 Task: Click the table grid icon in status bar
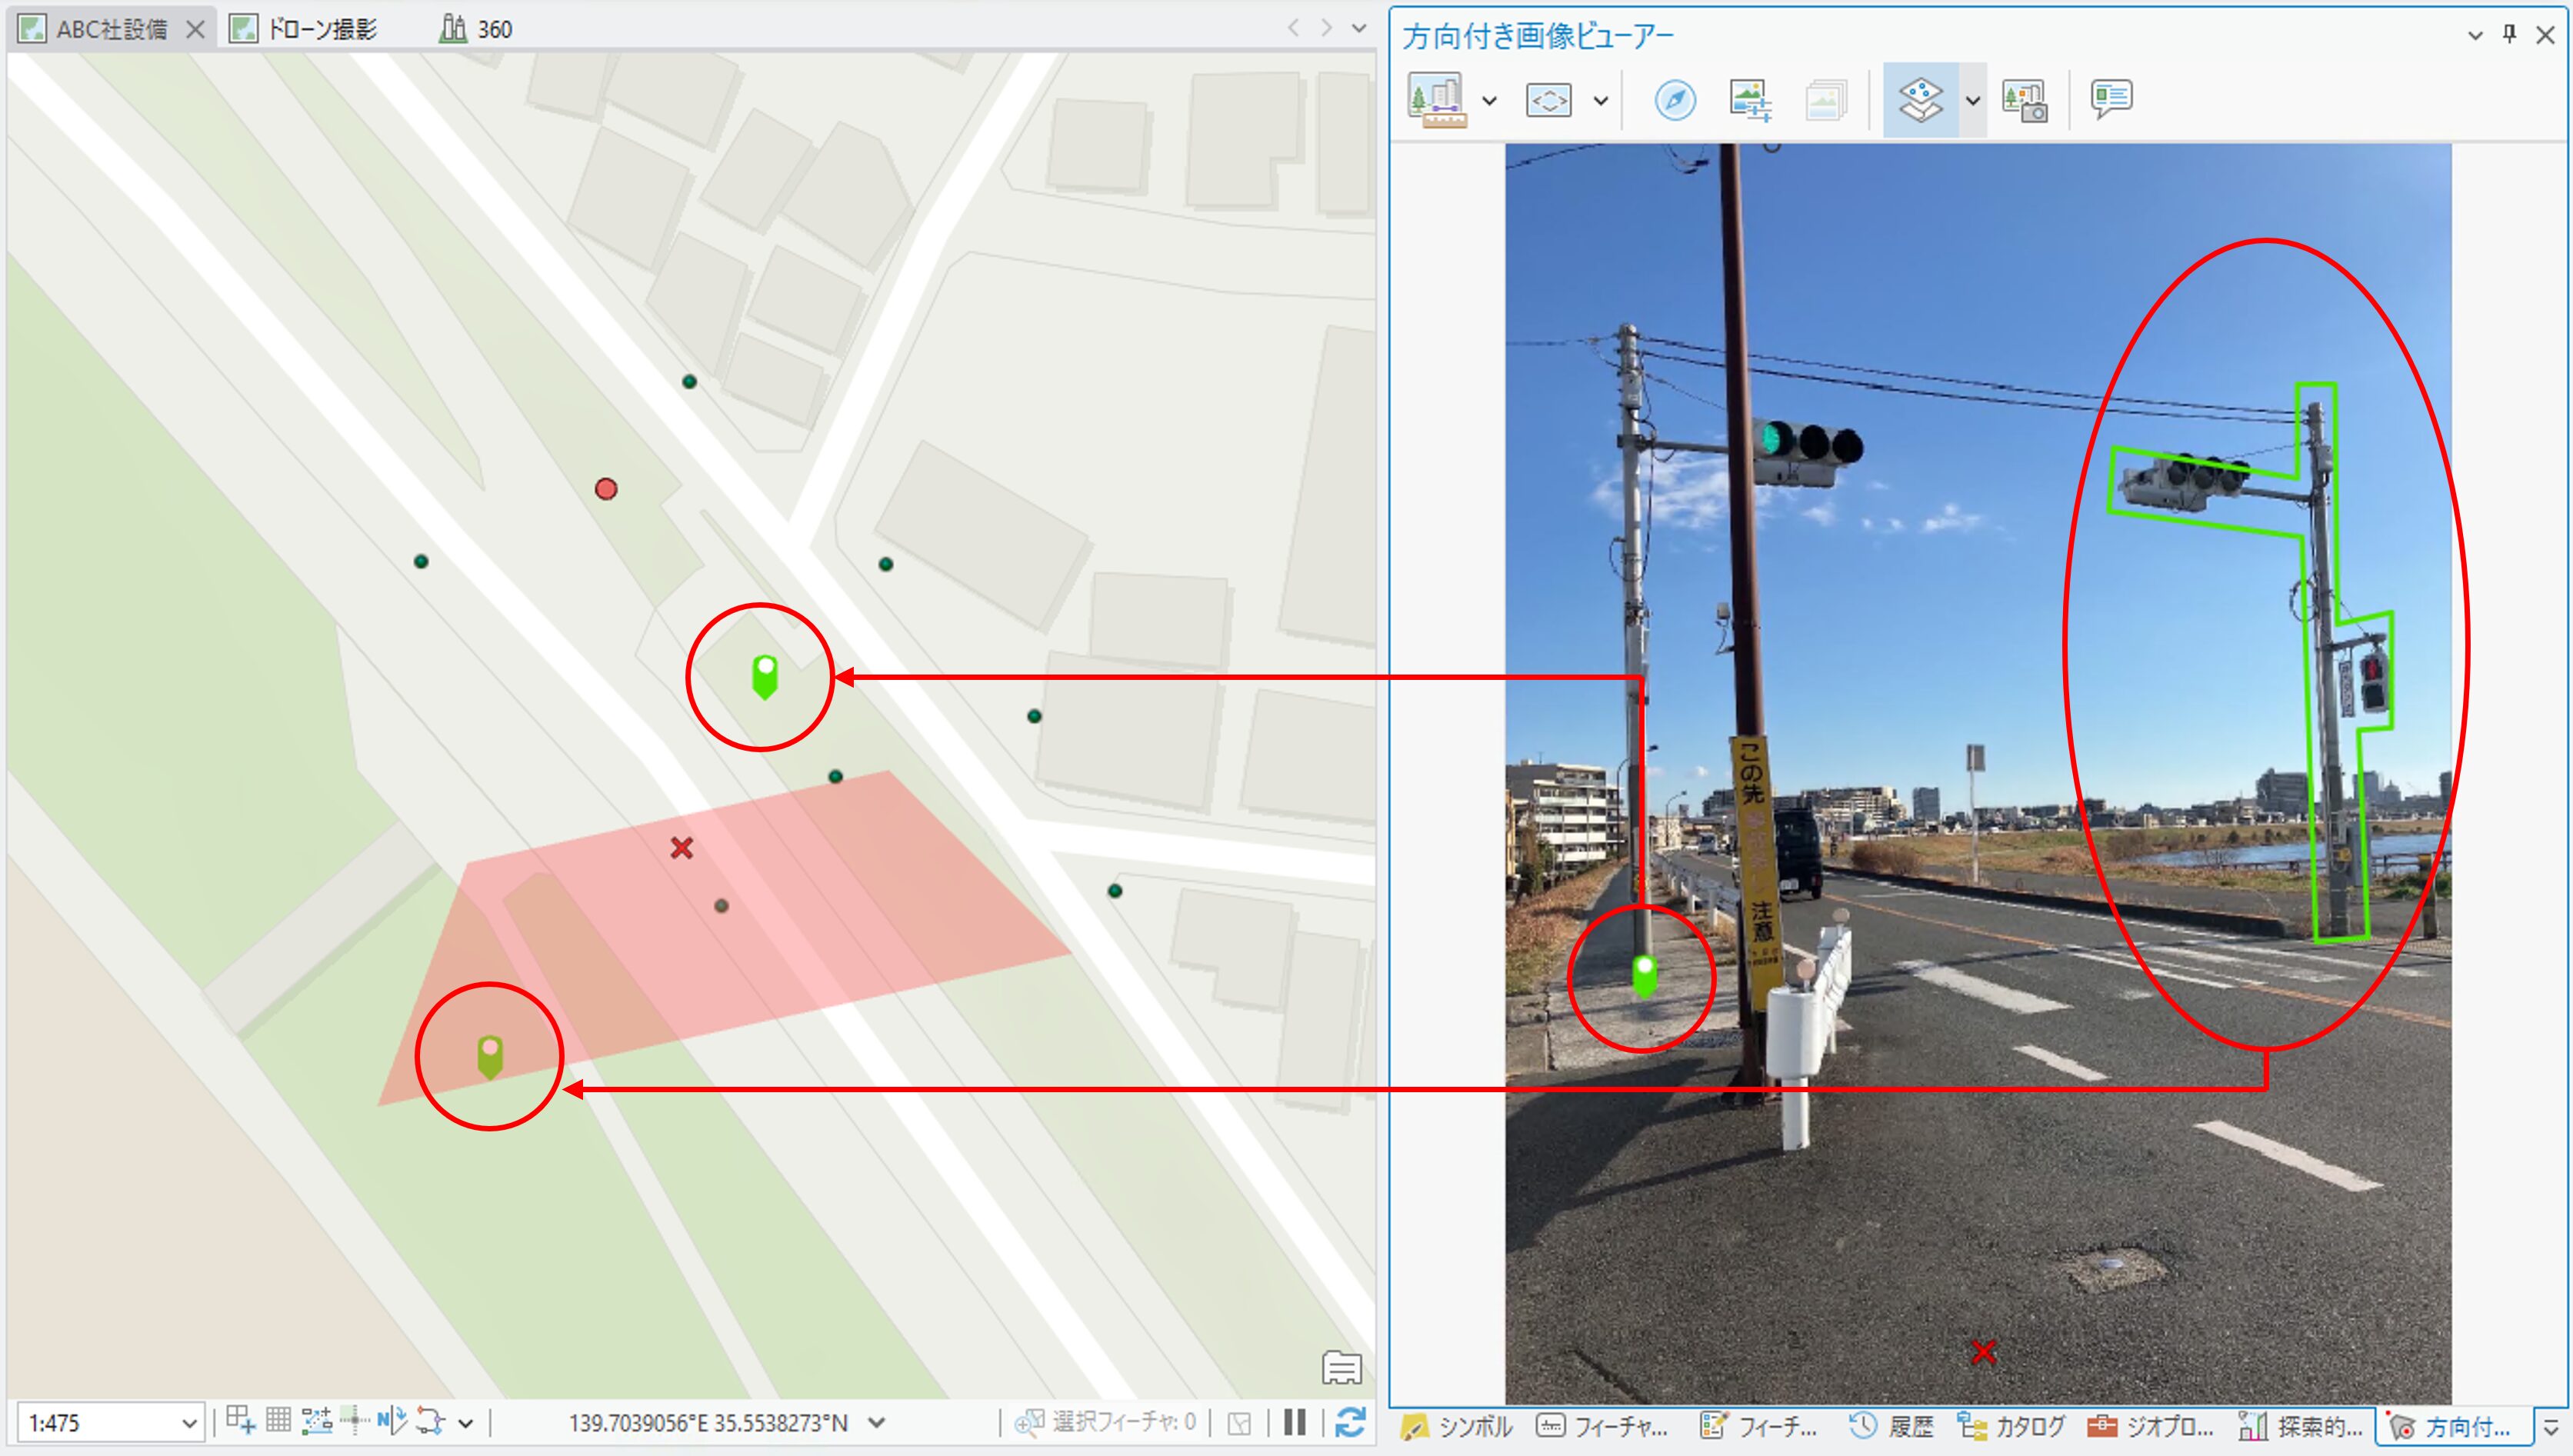(x=278, y=1420)
